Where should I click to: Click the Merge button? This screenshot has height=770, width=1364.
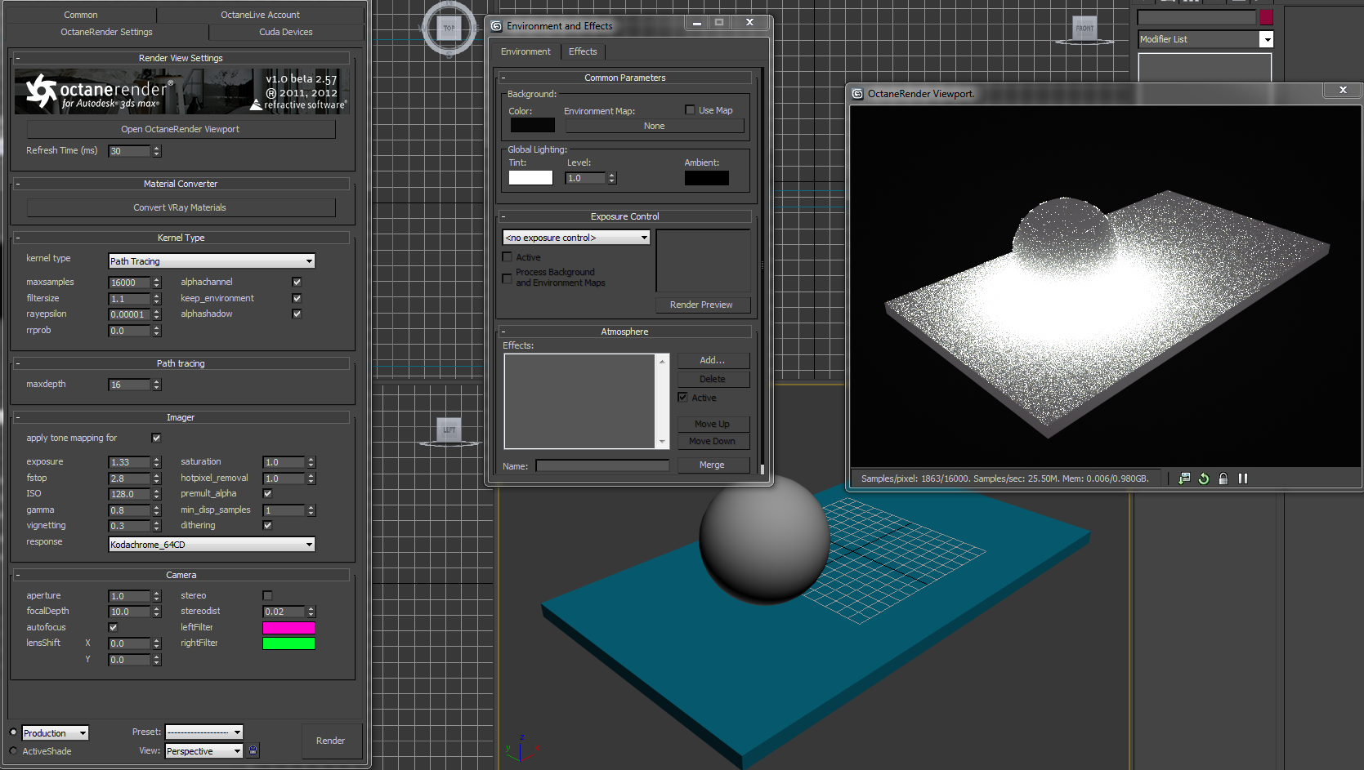pyautogui.click(x=713, y=465)
